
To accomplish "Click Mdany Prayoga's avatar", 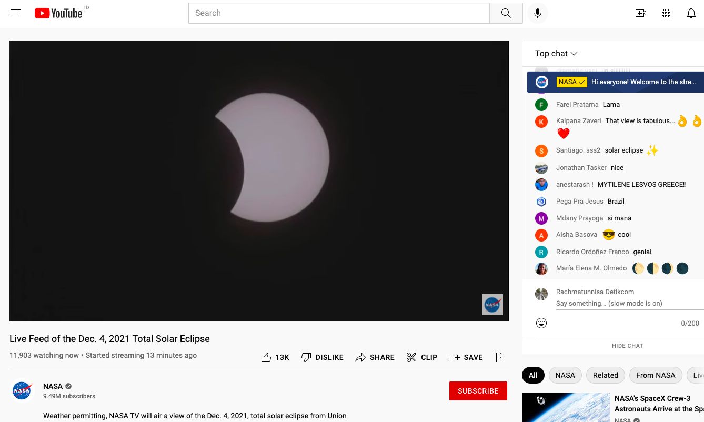I will [x=541, y=218].
